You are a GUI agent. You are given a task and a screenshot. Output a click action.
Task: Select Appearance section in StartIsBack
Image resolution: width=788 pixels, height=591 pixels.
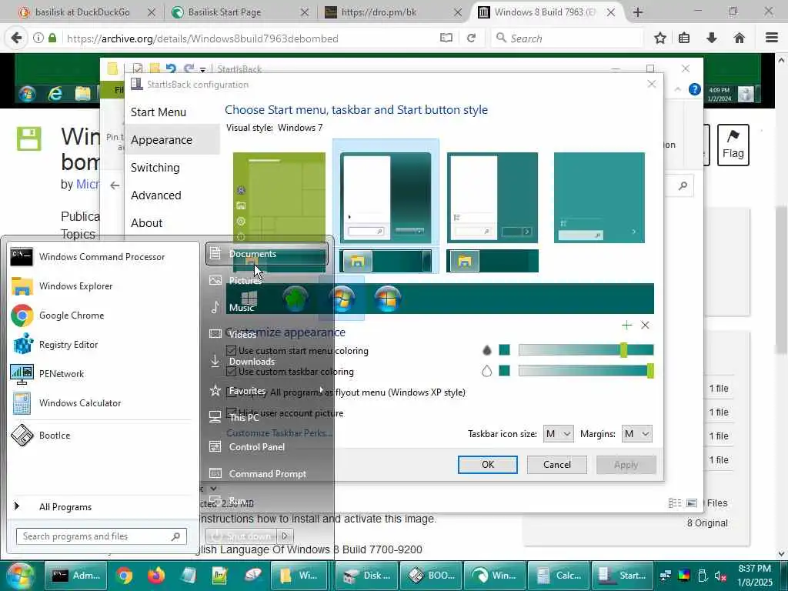(162, 140)
